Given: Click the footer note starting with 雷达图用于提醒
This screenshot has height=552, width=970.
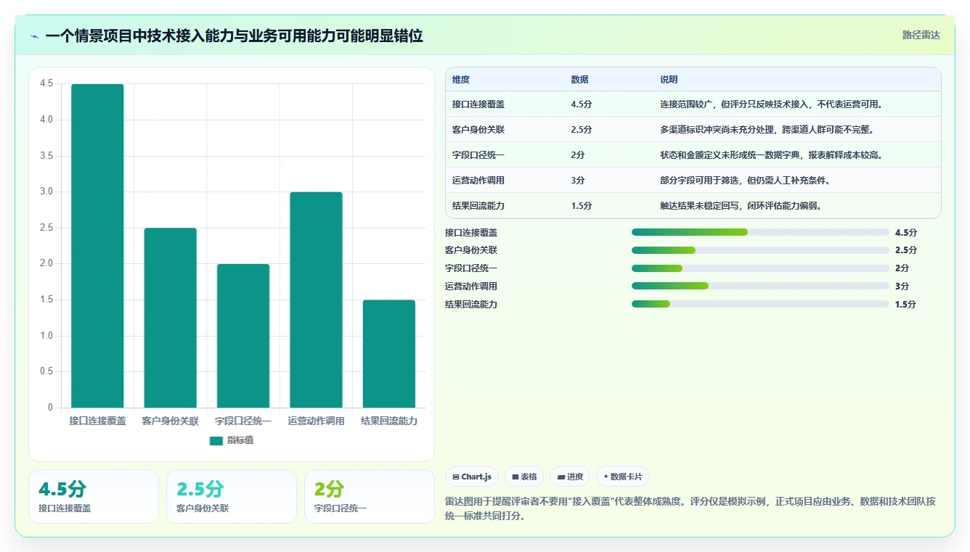Looking at the screenshot, I should pos(692,508).
